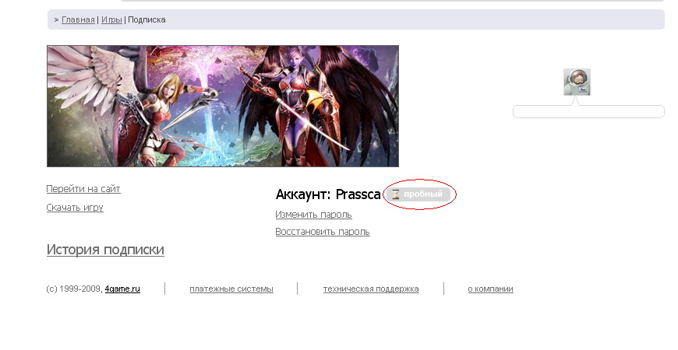The height and width of the screenshot is (350, 678).
Task: Click the пробный trial status badge
Action: (x=419, y=194)
